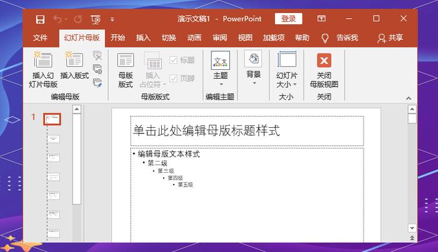Click the editor scrollbar up arrow

[412, 109]
